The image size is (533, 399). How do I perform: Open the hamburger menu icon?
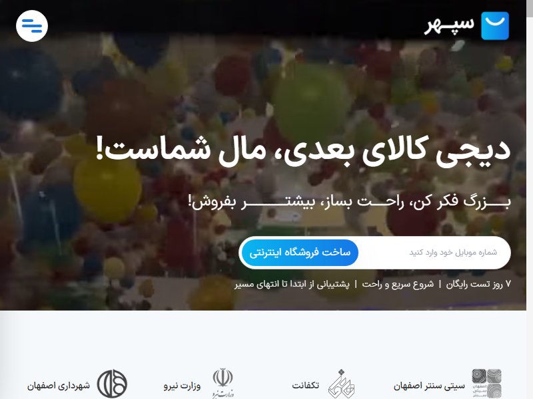click(x=31, y=26)
